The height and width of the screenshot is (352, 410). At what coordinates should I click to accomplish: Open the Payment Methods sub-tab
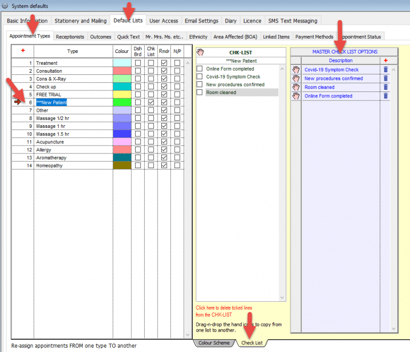pos(314,37)
